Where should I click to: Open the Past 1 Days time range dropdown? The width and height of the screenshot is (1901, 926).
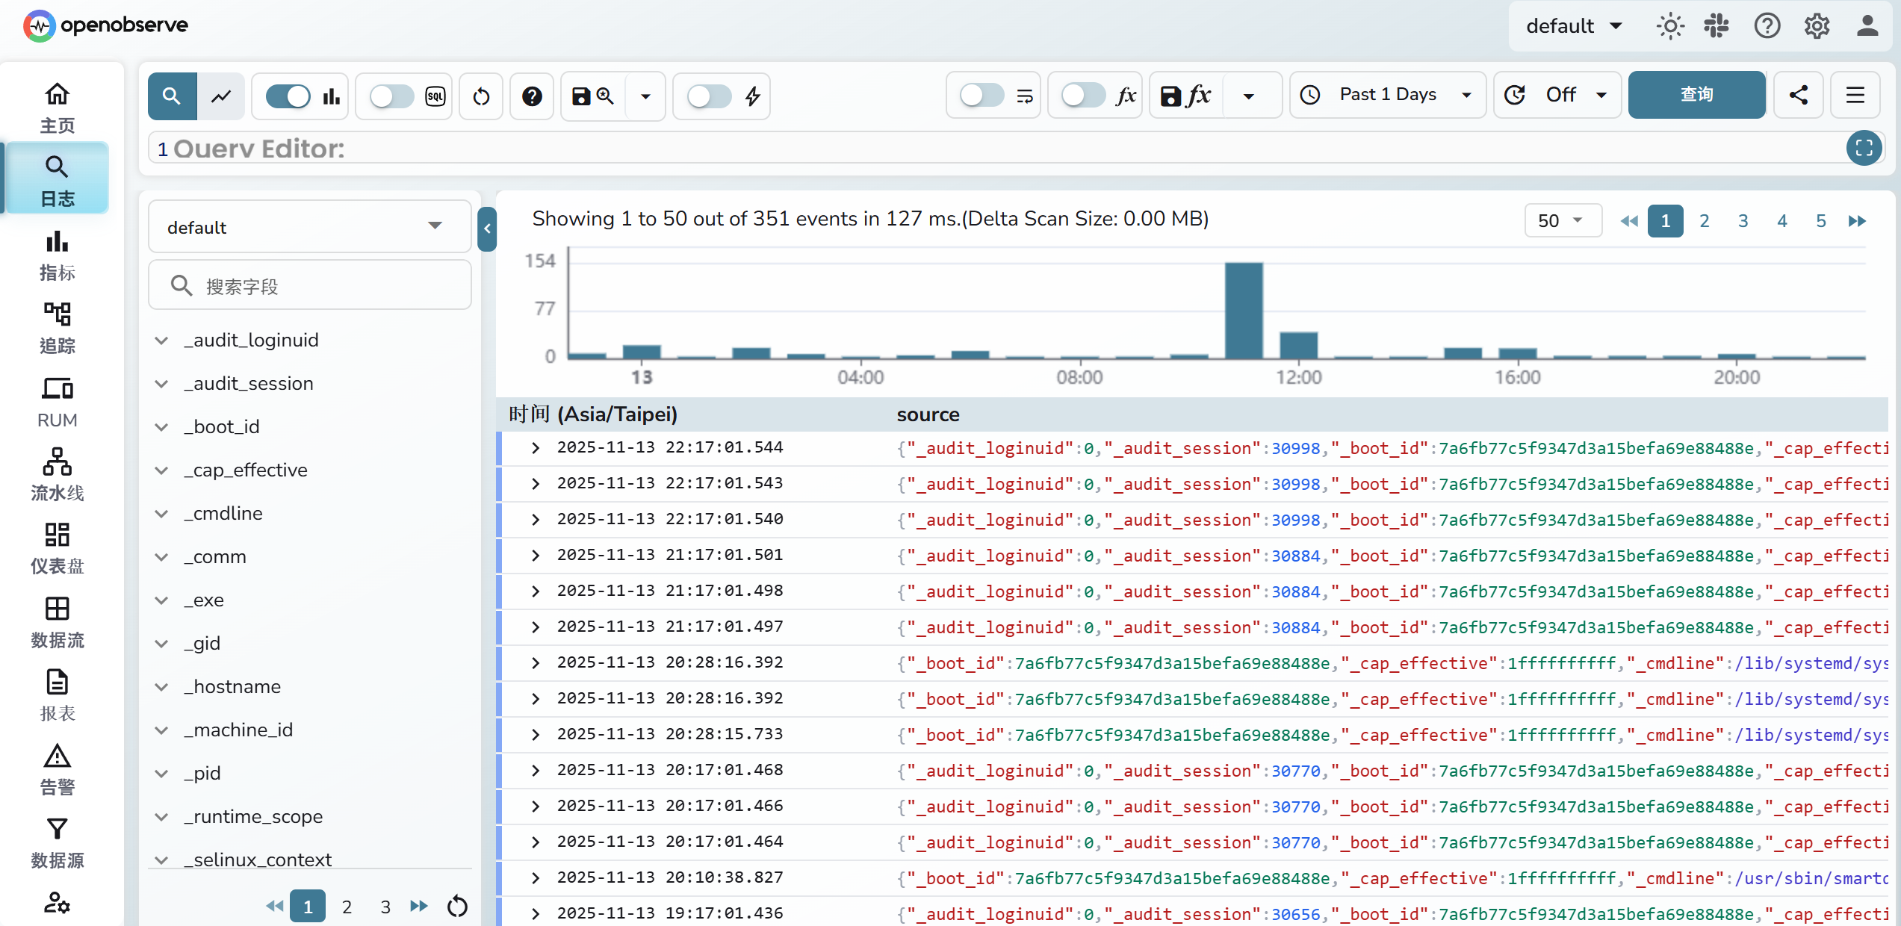[x=1388, y=95]
